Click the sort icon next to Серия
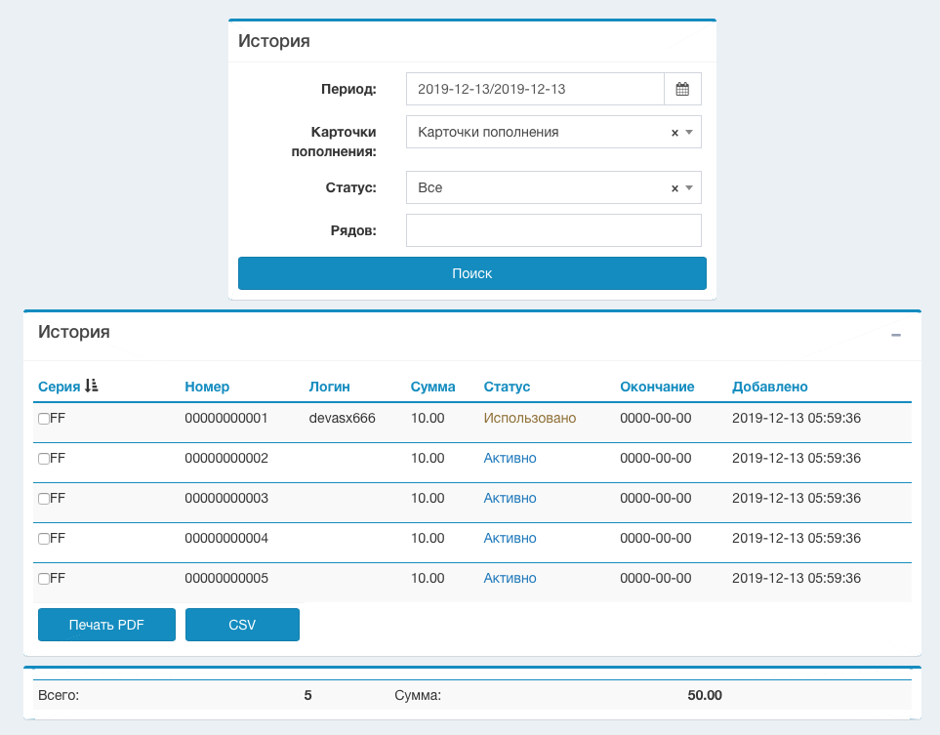This screenshot has height=735, width=940. pyautogui.click(x=92, y=387)
